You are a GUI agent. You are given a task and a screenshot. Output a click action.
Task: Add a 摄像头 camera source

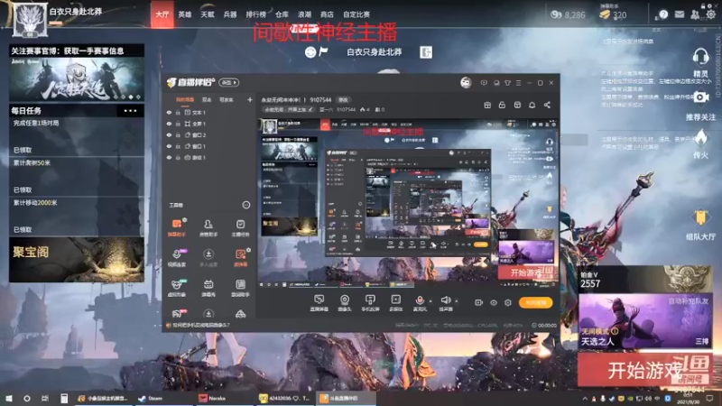(345, 303)
